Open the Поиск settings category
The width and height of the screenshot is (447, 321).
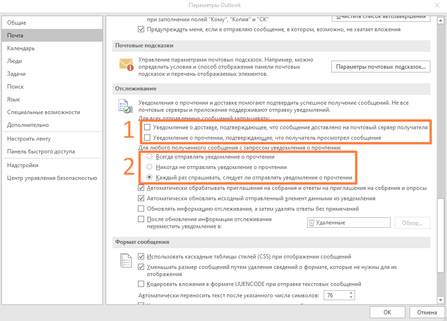click(52, 87)
